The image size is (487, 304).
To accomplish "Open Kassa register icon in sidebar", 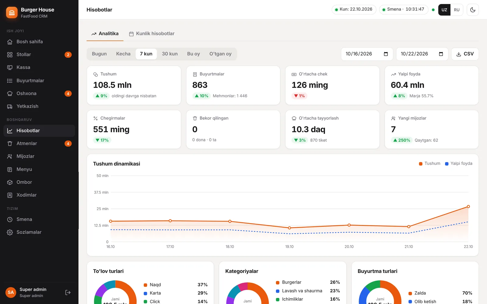I will coord(10,67).
